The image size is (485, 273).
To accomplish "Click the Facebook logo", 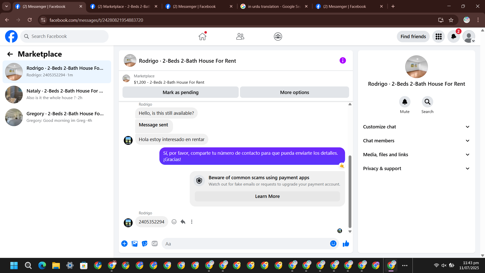I will (11, 36).
